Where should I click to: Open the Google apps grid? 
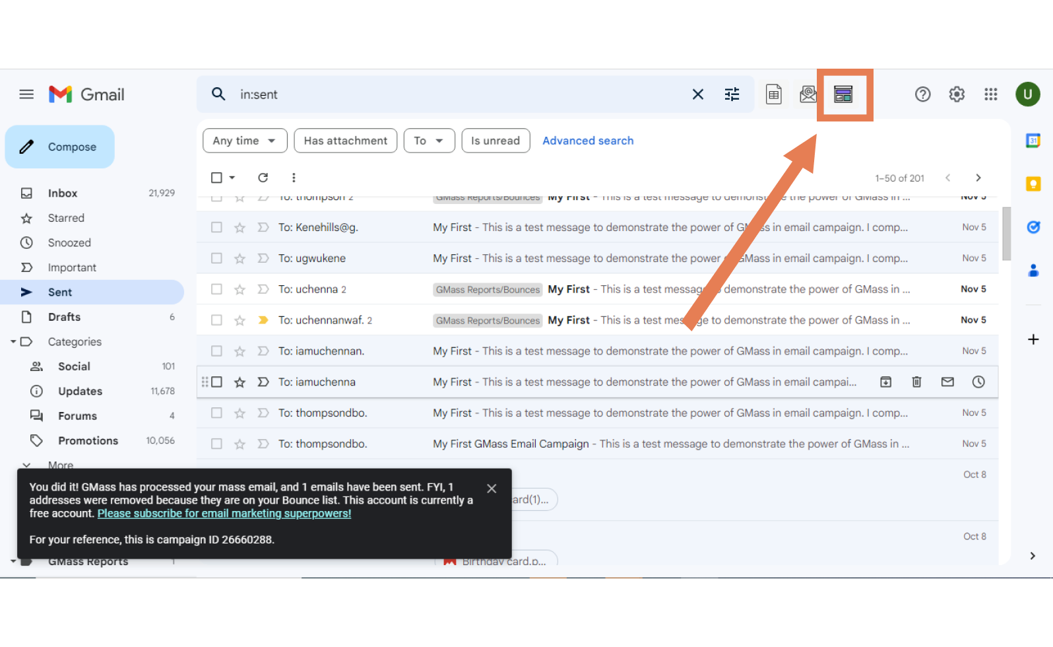991,94
